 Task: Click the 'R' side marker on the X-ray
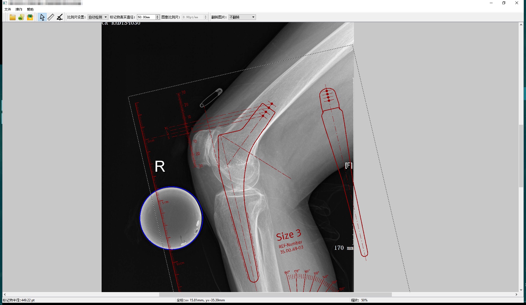click(160, 167)
